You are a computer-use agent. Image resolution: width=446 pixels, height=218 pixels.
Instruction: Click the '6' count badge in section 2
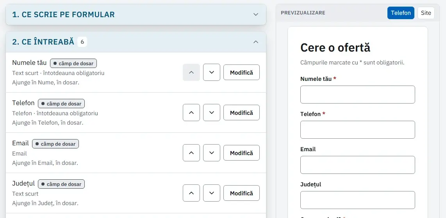point(82,42)
